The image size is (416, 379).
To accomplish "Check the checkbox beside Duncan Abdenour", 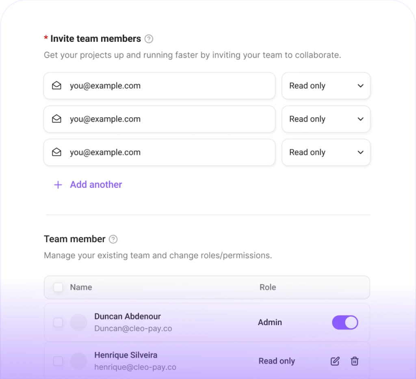I will [58, 322].
